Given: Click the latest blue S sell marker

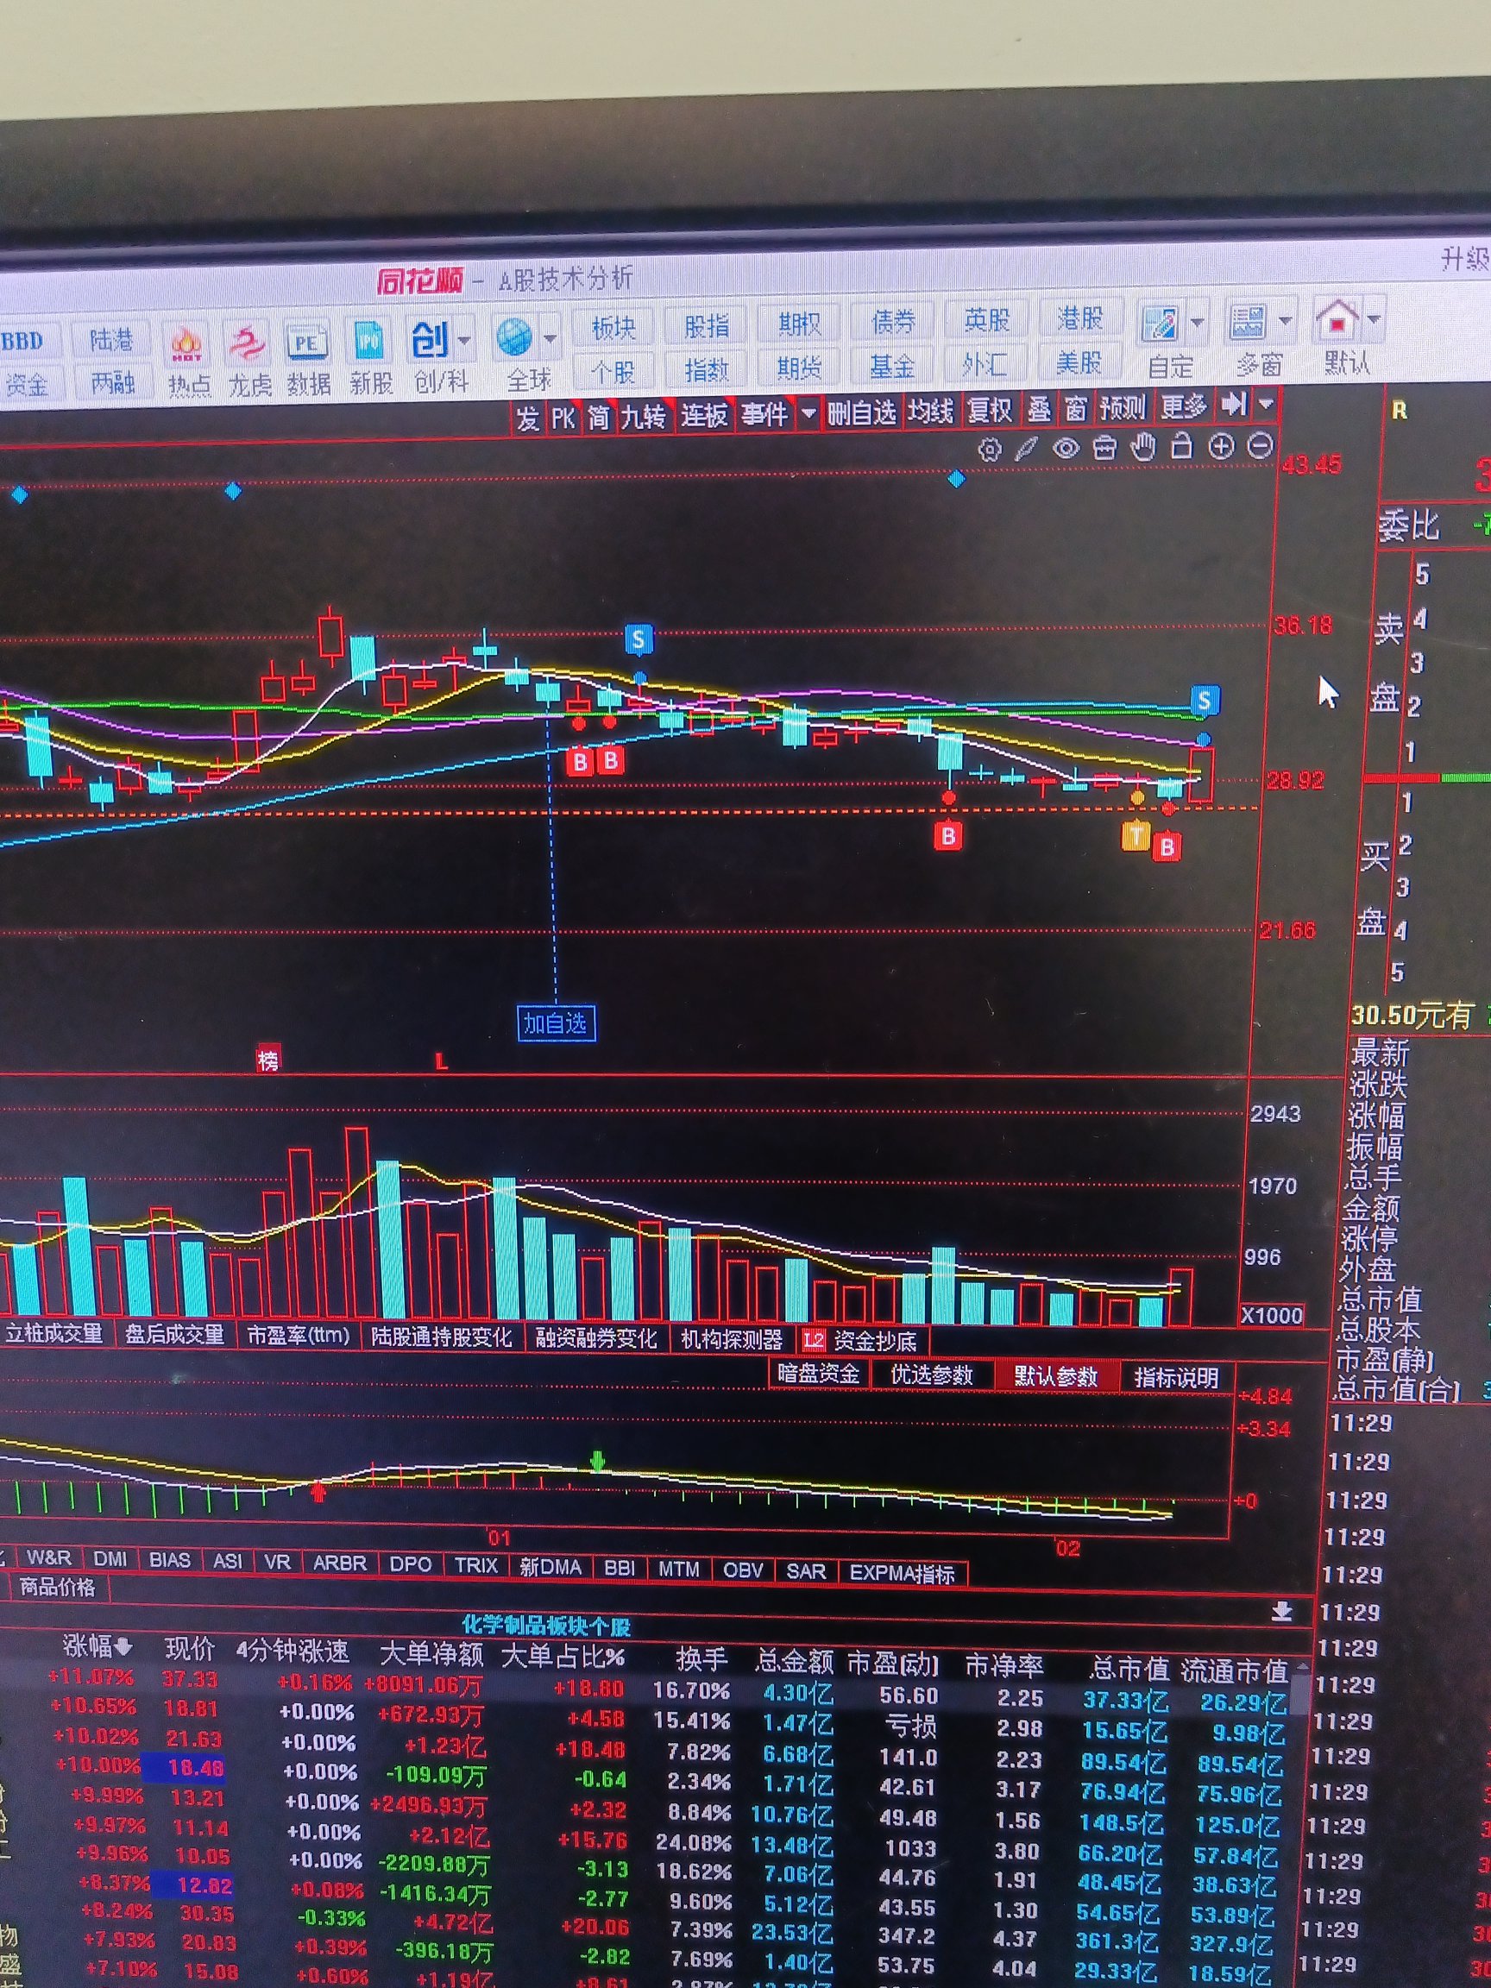Looking at the screenshot, I should click(1205, 701).
